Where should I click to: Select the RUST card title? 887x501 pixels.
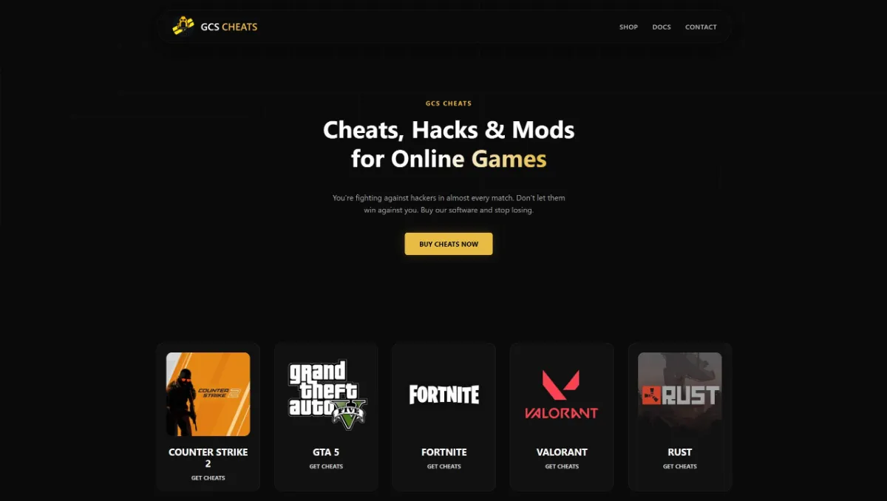(x=680, y=452)
